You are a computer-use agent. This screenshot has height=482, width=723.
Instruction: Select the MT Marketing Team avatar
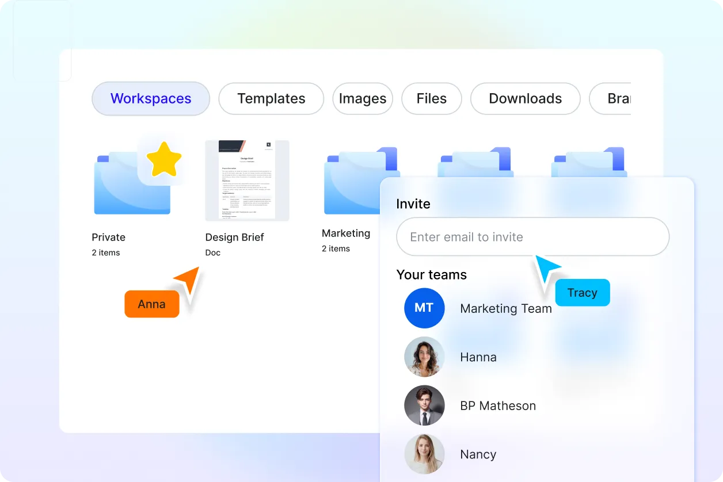pos(424,308)
